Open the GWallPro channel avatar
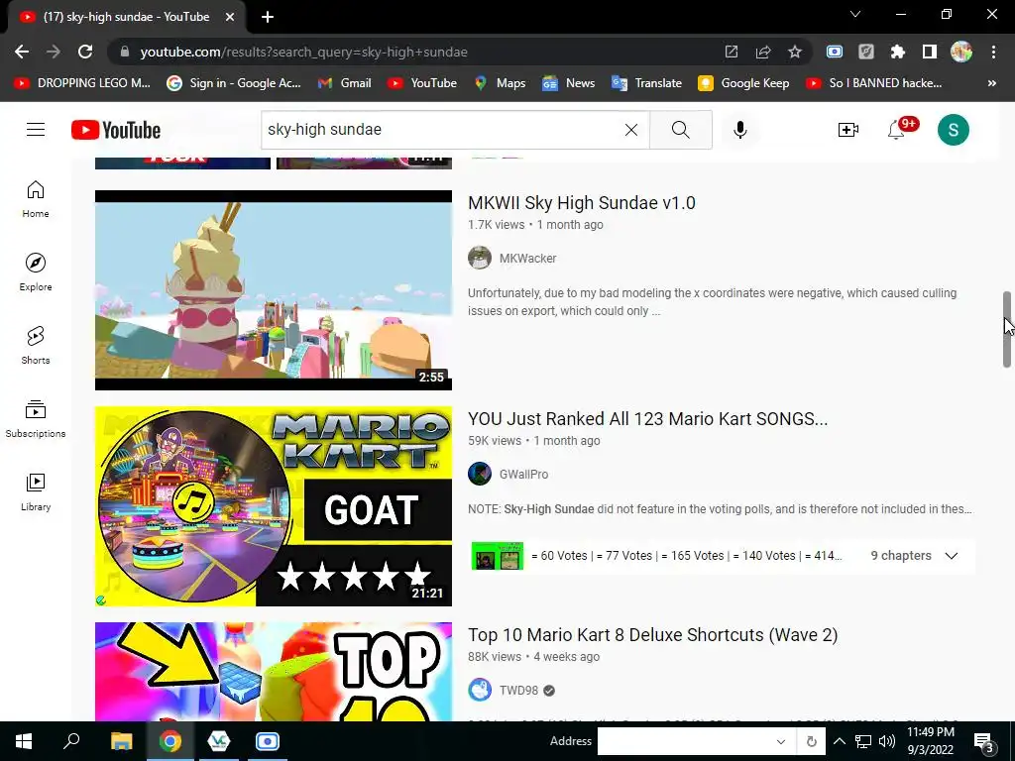The height and width of the screenshot is (761, 1015). pyautogui.click(x=480, y=474)
